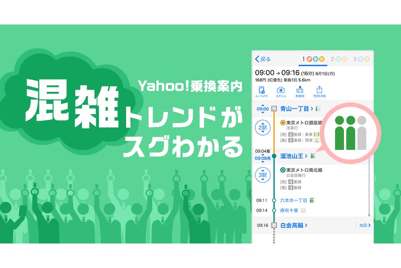Open 白金高輪 station details
Viewport: 401px width, 268px height.
294,226
